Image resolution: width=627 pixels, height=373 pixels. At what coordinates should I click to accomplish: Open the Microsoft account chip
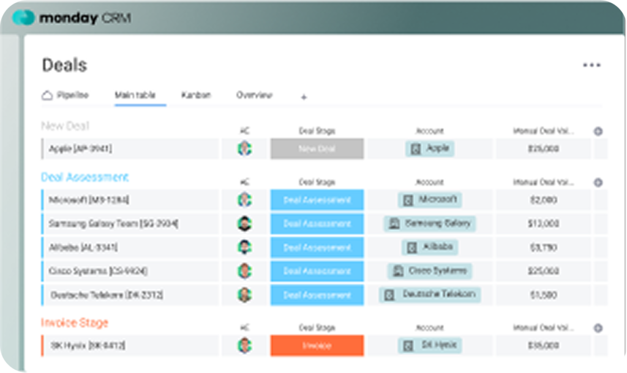click(x=430, y=200)
